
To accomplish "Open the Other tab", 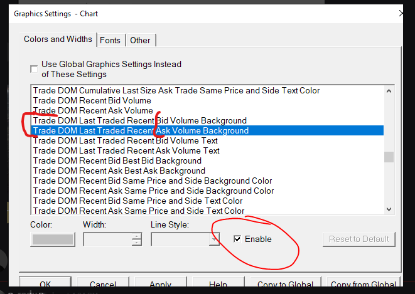I will click(x=140, y=40).
